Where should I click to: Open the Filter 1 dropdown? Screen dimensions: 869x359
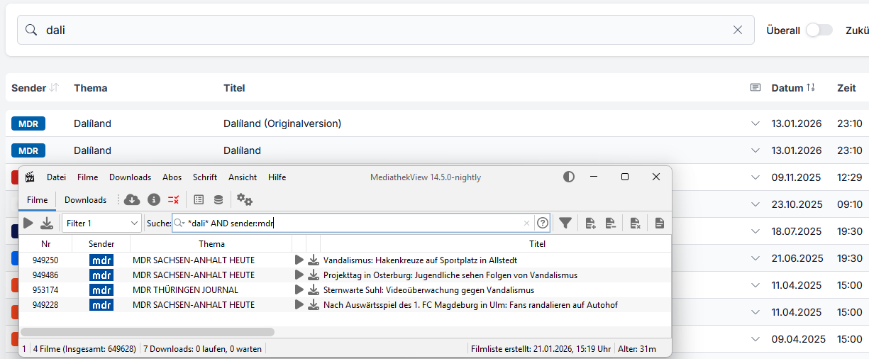(x=102, y=223)
